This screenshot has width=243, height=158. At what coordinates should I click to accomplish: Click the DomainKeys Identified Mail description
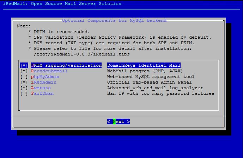pos(144,65)
